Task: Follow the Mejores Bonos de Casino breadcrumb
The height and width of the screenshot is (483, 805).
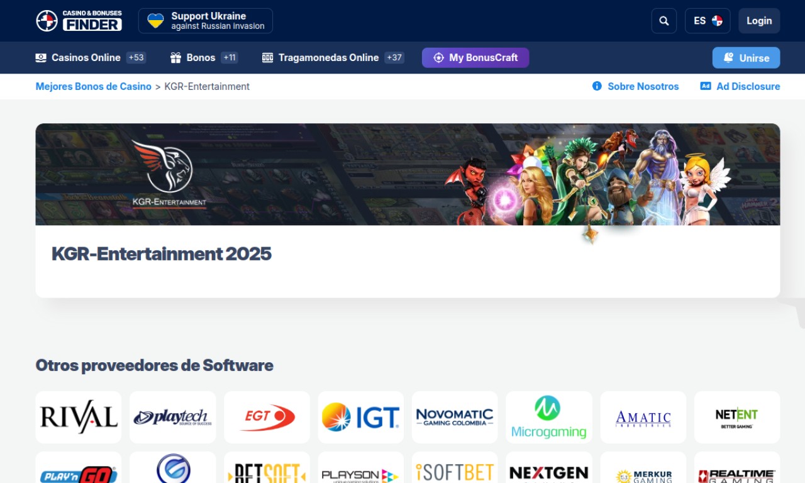Action: click(94, 87)
